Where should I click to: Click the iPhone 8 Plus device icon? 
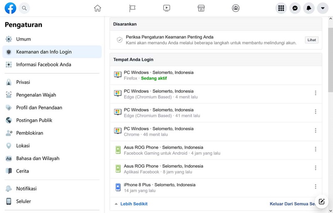pyautogui.click(x=118, y=187)
